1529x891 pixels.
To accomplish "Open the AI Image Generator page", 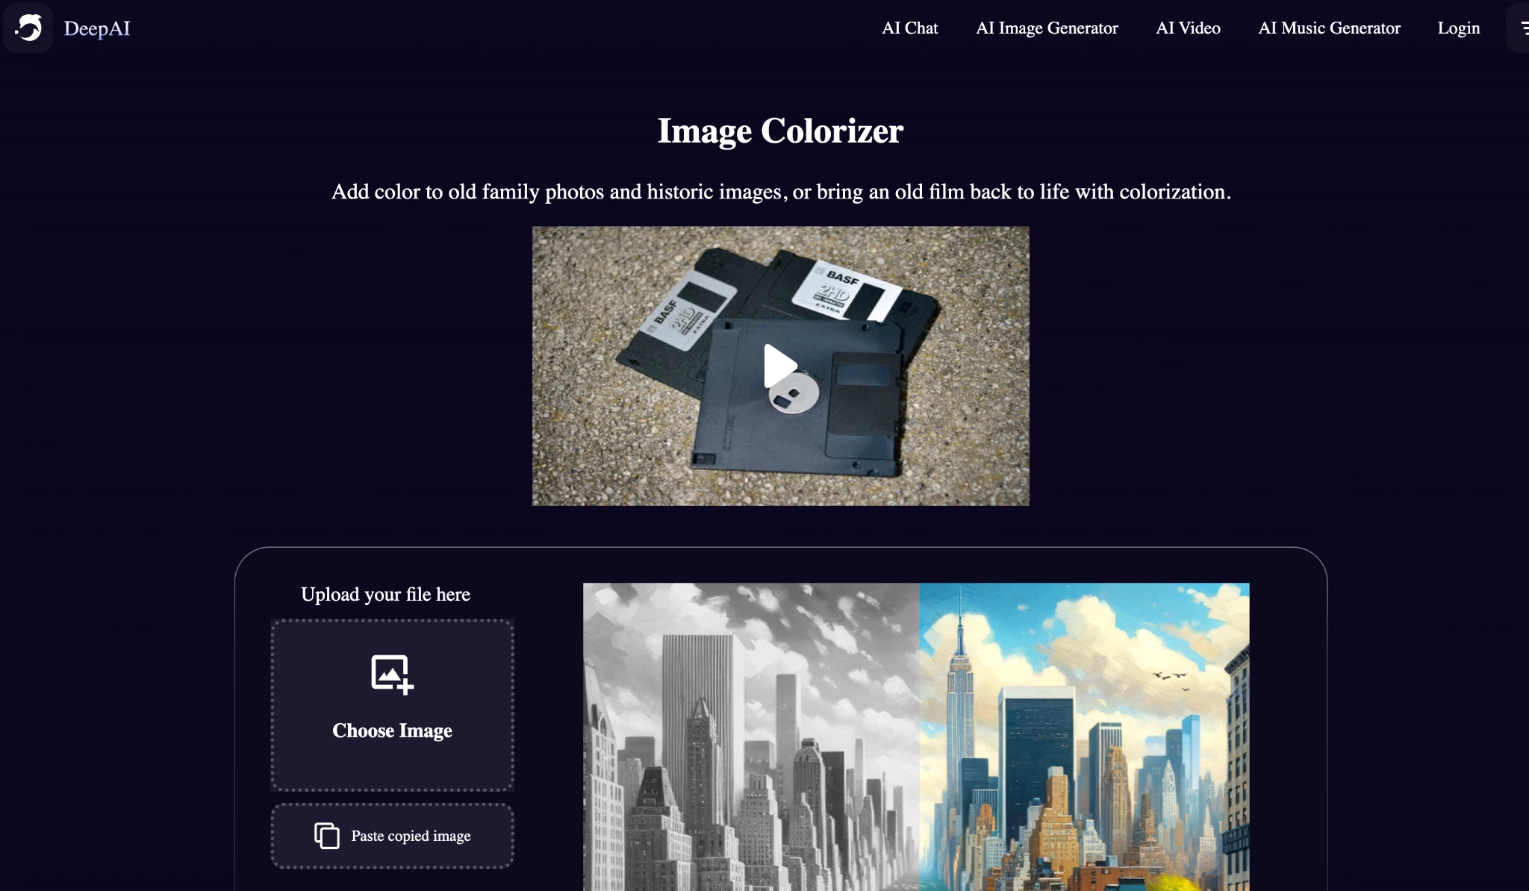I will pos(1046,28).
